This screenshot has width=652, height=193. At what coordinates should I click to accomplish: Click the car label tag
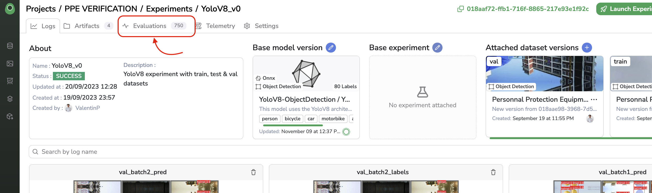[311, 119]
